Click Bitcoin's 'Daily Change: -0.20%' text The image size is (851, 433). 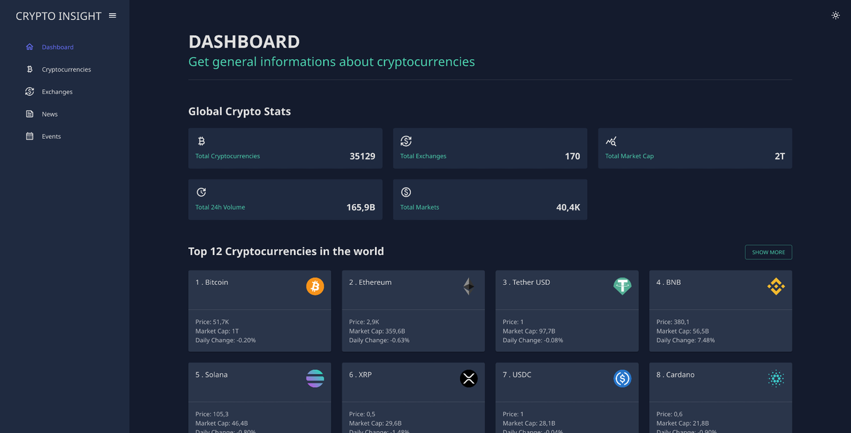pyautogui.click(x=225, y=340)
